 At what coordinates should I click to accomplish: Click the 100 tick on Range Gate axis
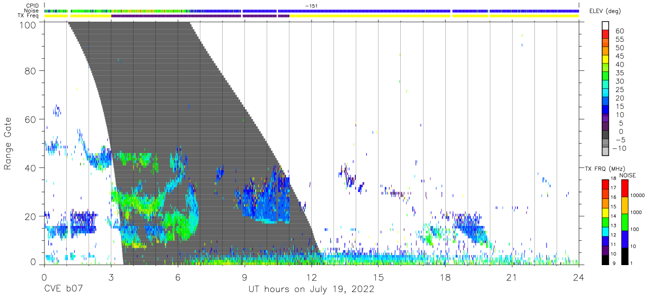(28, 25)
